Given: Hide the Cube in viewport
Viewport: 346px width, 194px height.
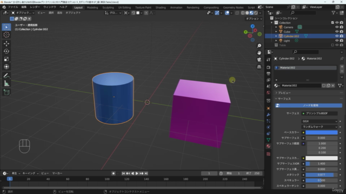Looking at the screenshot, I should [x=337, y=31].
